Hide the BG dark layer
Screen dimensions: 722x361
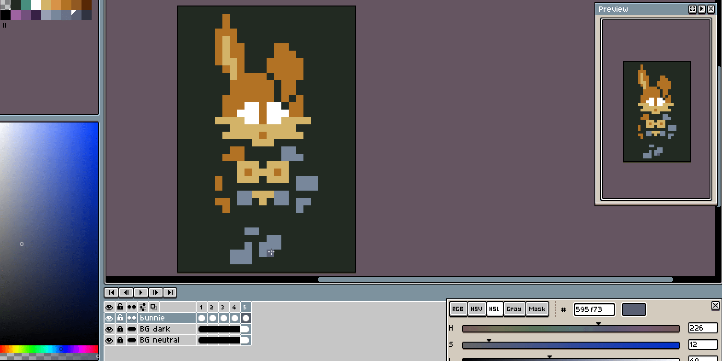coord(109,329)
